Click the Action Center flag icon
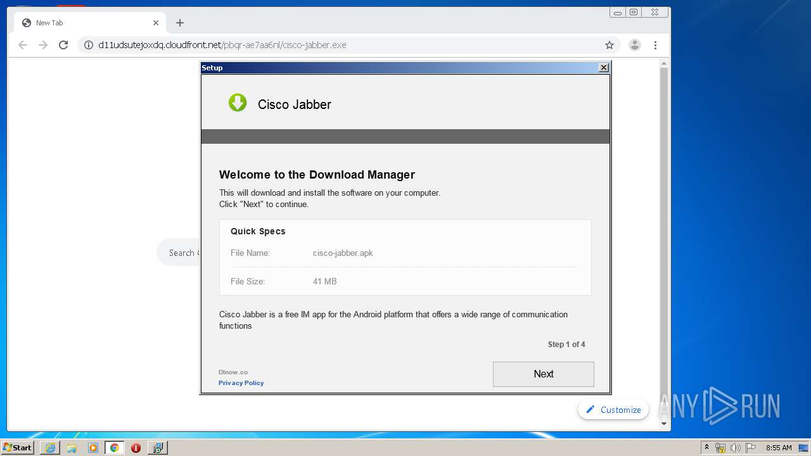 pyautogui.click(x=751, y=448)
